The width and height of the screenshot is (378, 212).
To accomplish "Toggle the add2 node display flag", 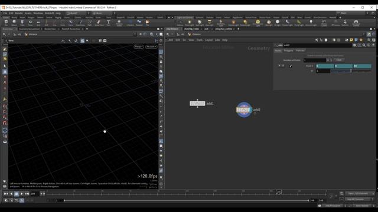I will [x=250, y=110].
